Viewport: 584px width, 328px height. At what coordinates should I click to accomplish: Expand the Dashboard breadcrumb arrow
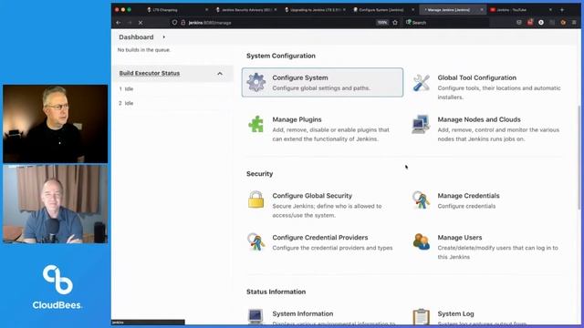click(164, 37)
